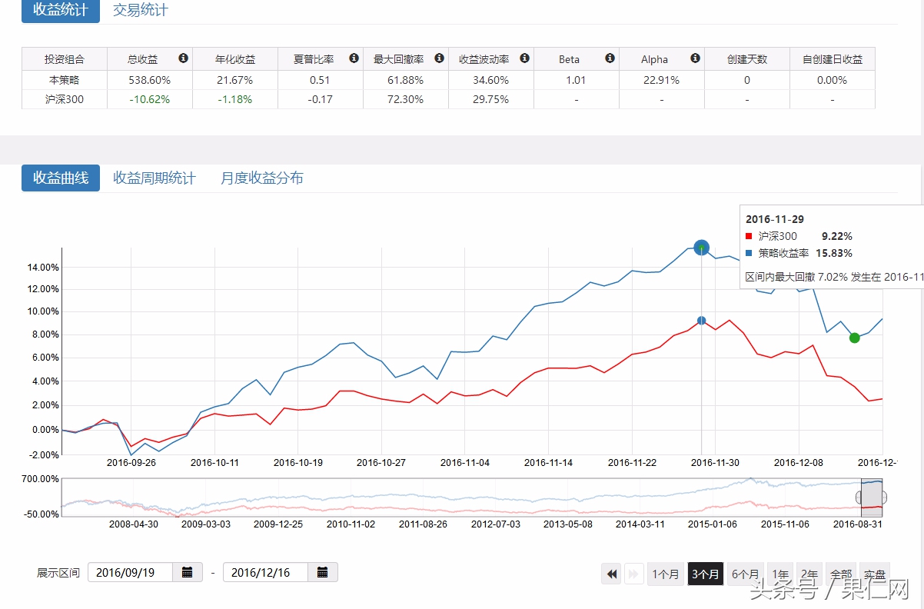Click info icon next to 最大回撤率
Image resolution: width=924 pixels, height=609 pixels.
coord(439,58)
